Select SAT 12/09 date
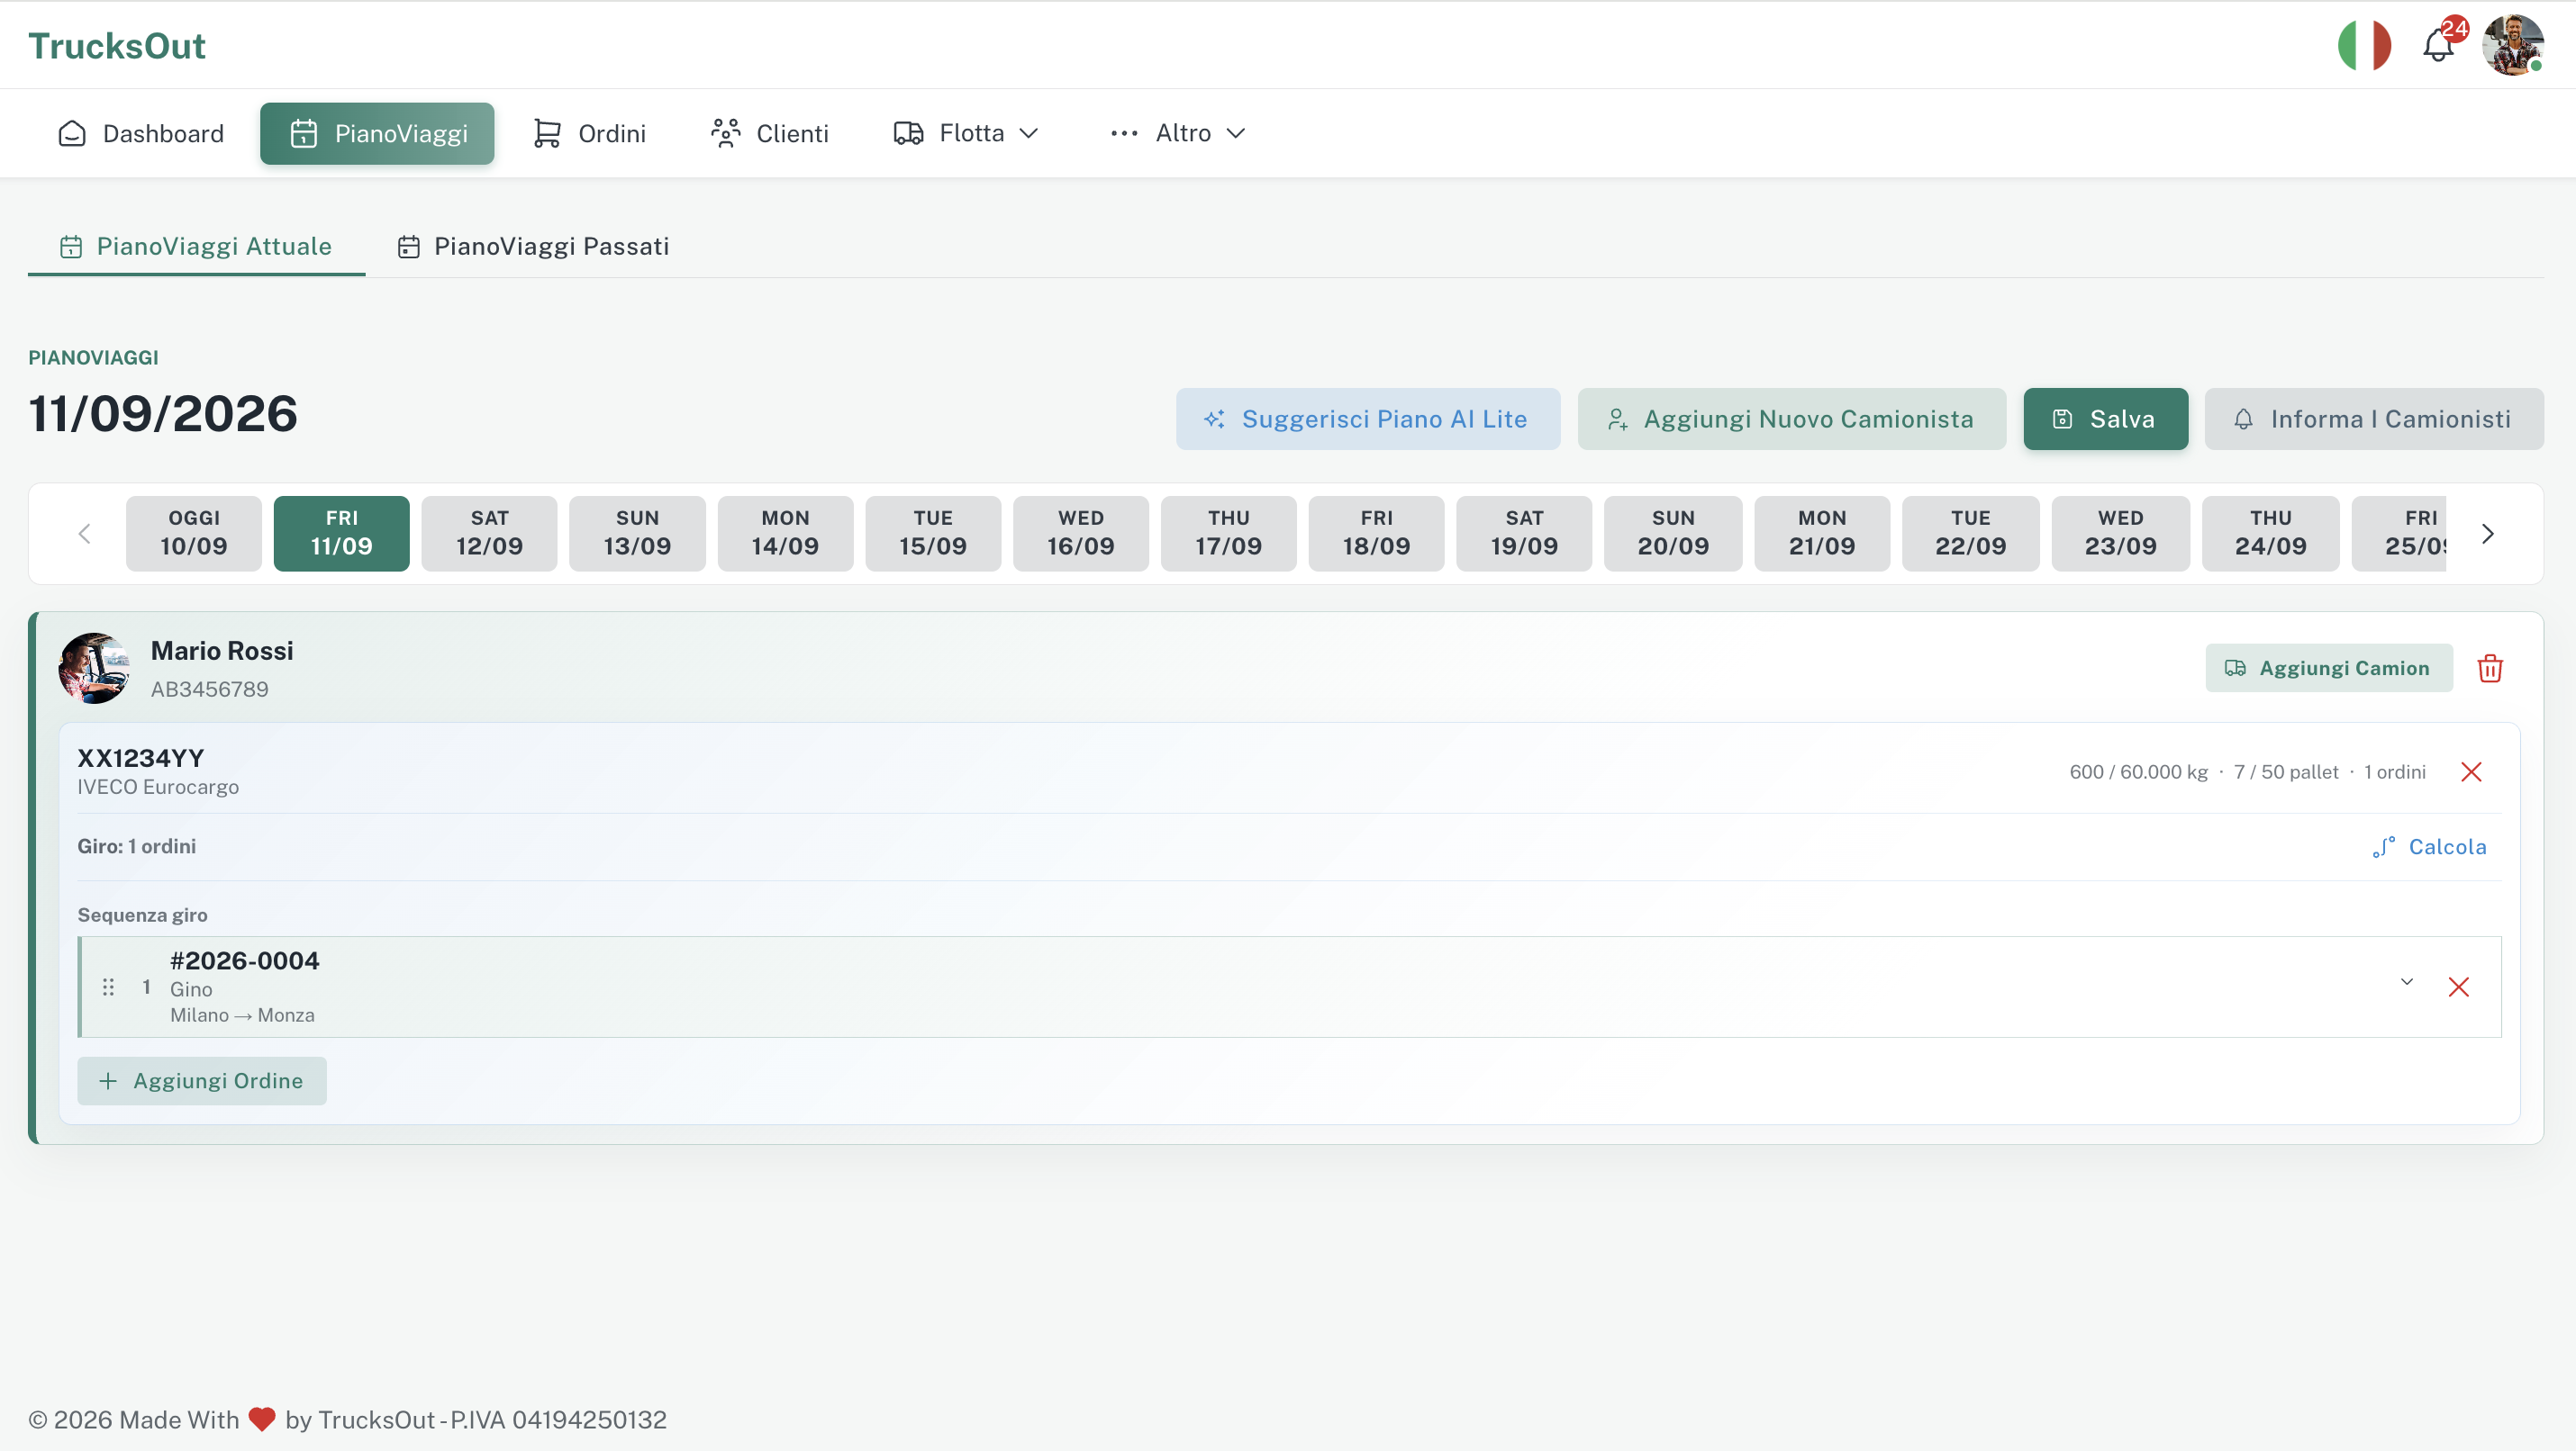Screen dimensions: 2576x1451 point(490,534)
